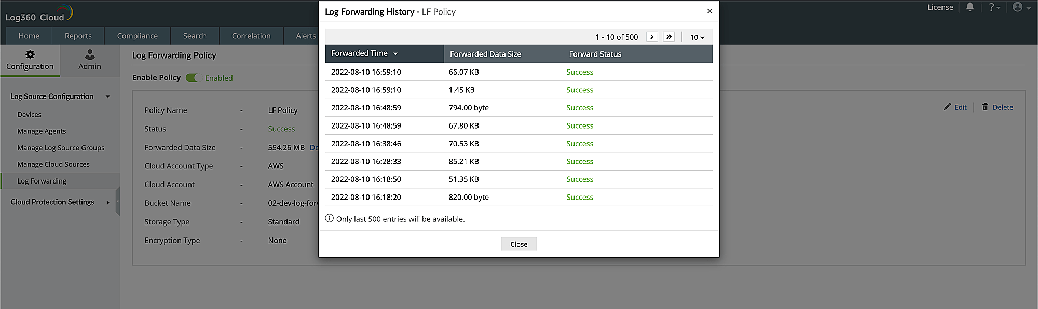Open the user account profile menu
The width and height of the screenshot is (1038, 309).
pos(1021,7)
